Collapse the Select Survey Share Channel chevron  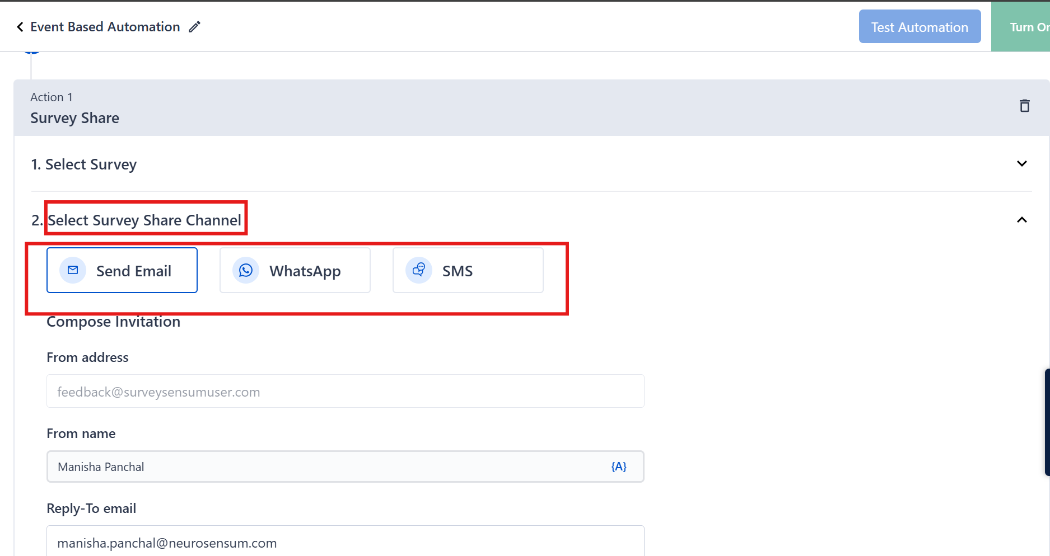click(1021, 220)
